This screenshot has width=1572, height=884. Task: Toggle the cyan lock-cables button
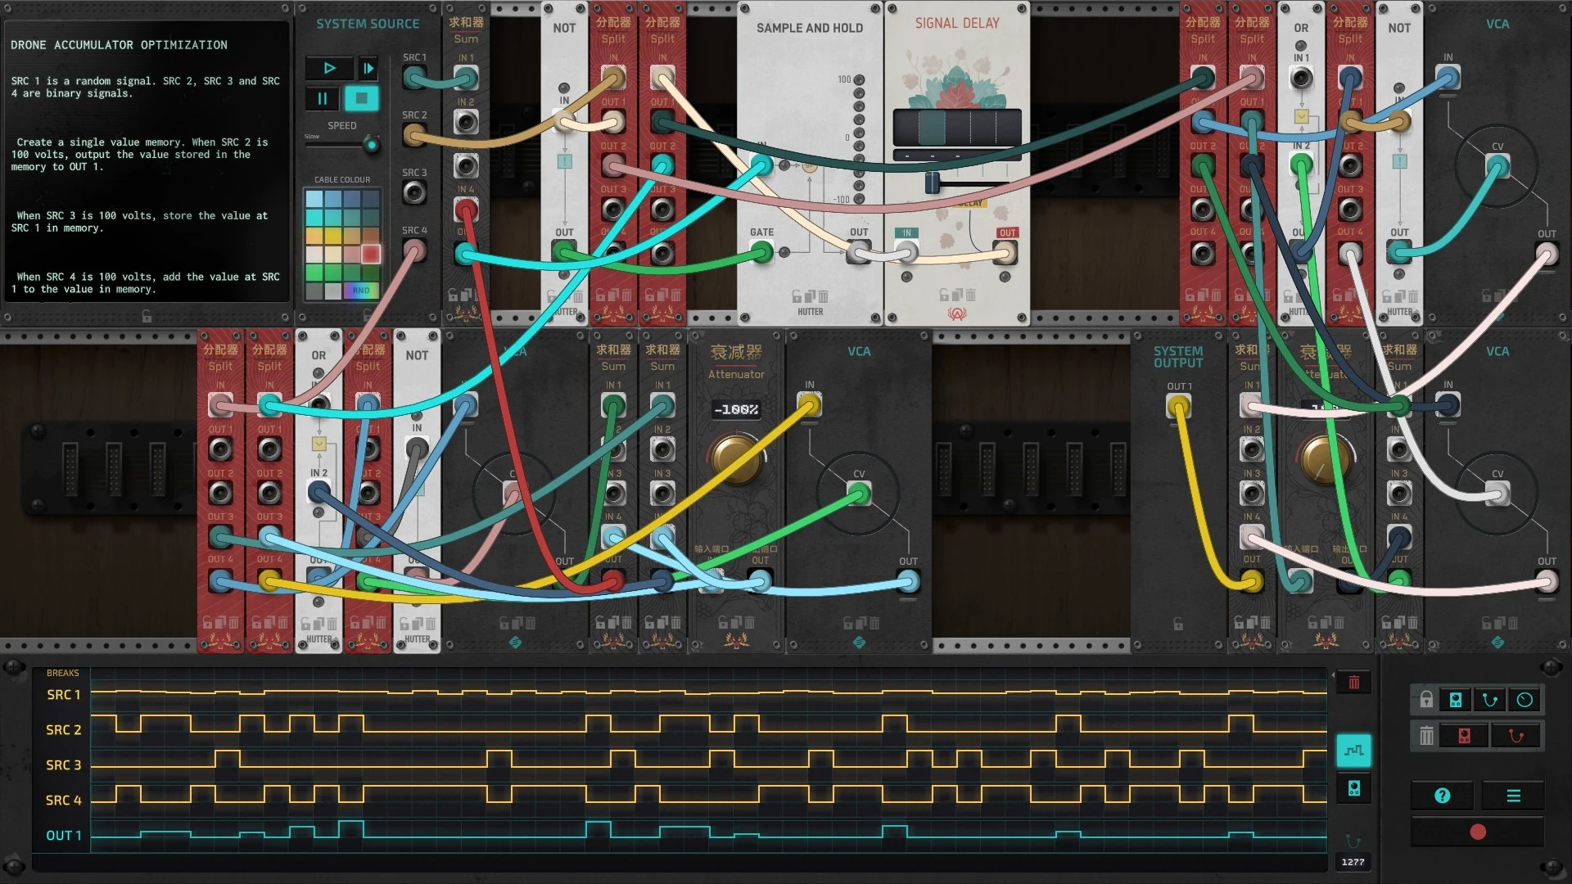pos(1490,700)
